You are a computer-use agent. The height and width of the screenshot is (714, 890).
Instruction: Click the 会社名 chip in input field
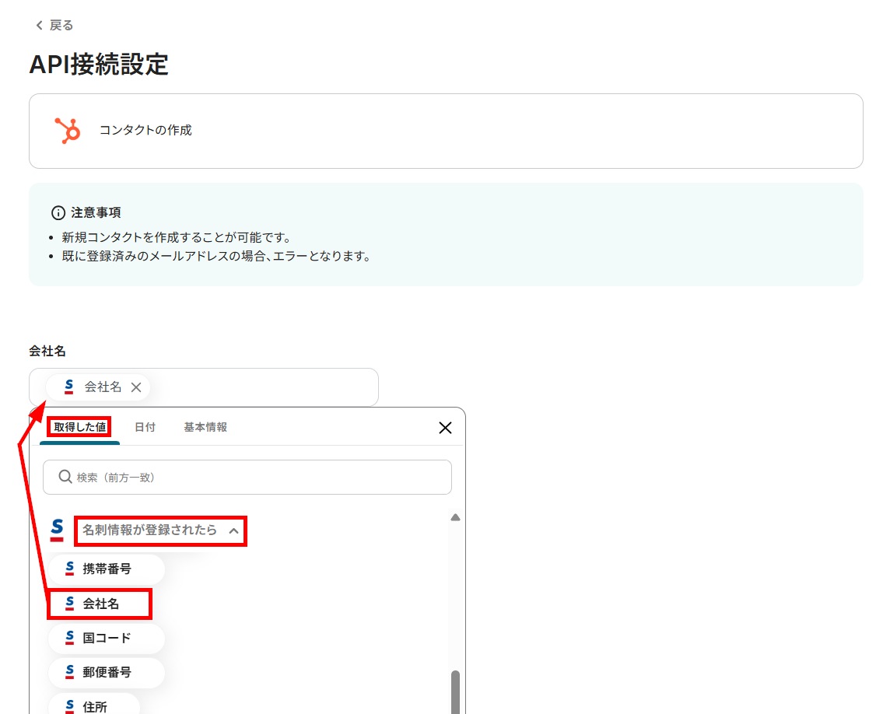pyautogui.click(x=99, y=387)
